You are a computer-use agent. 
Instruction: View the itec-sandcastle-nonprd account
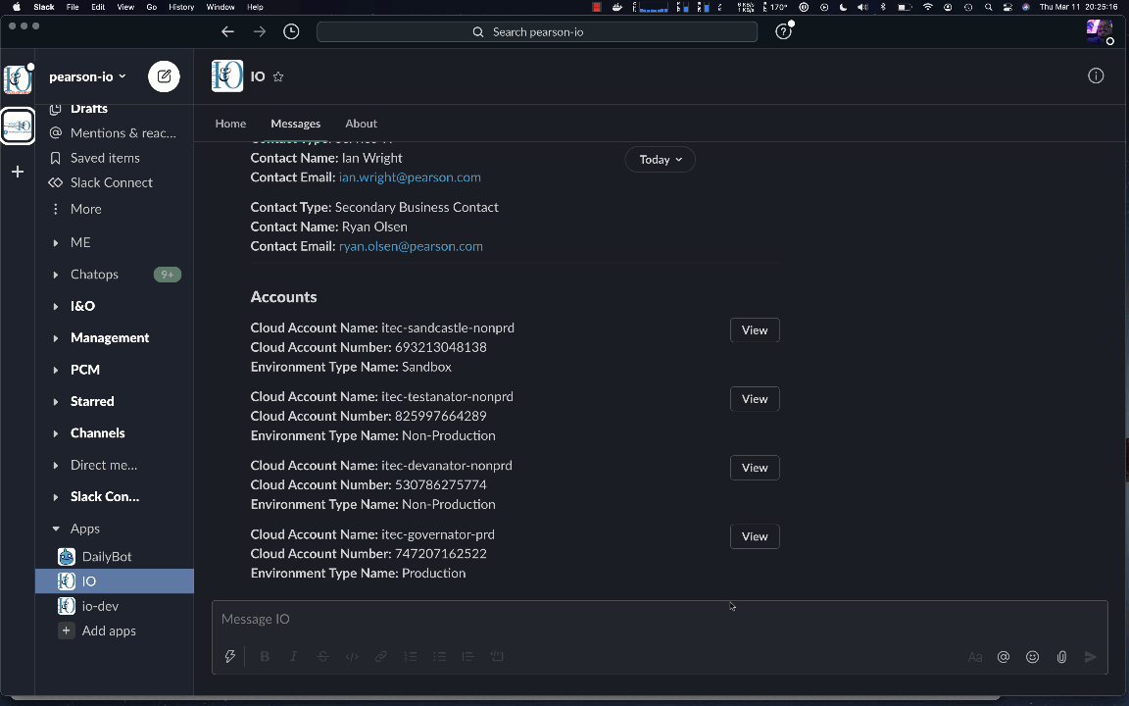(x=755, y=329)
